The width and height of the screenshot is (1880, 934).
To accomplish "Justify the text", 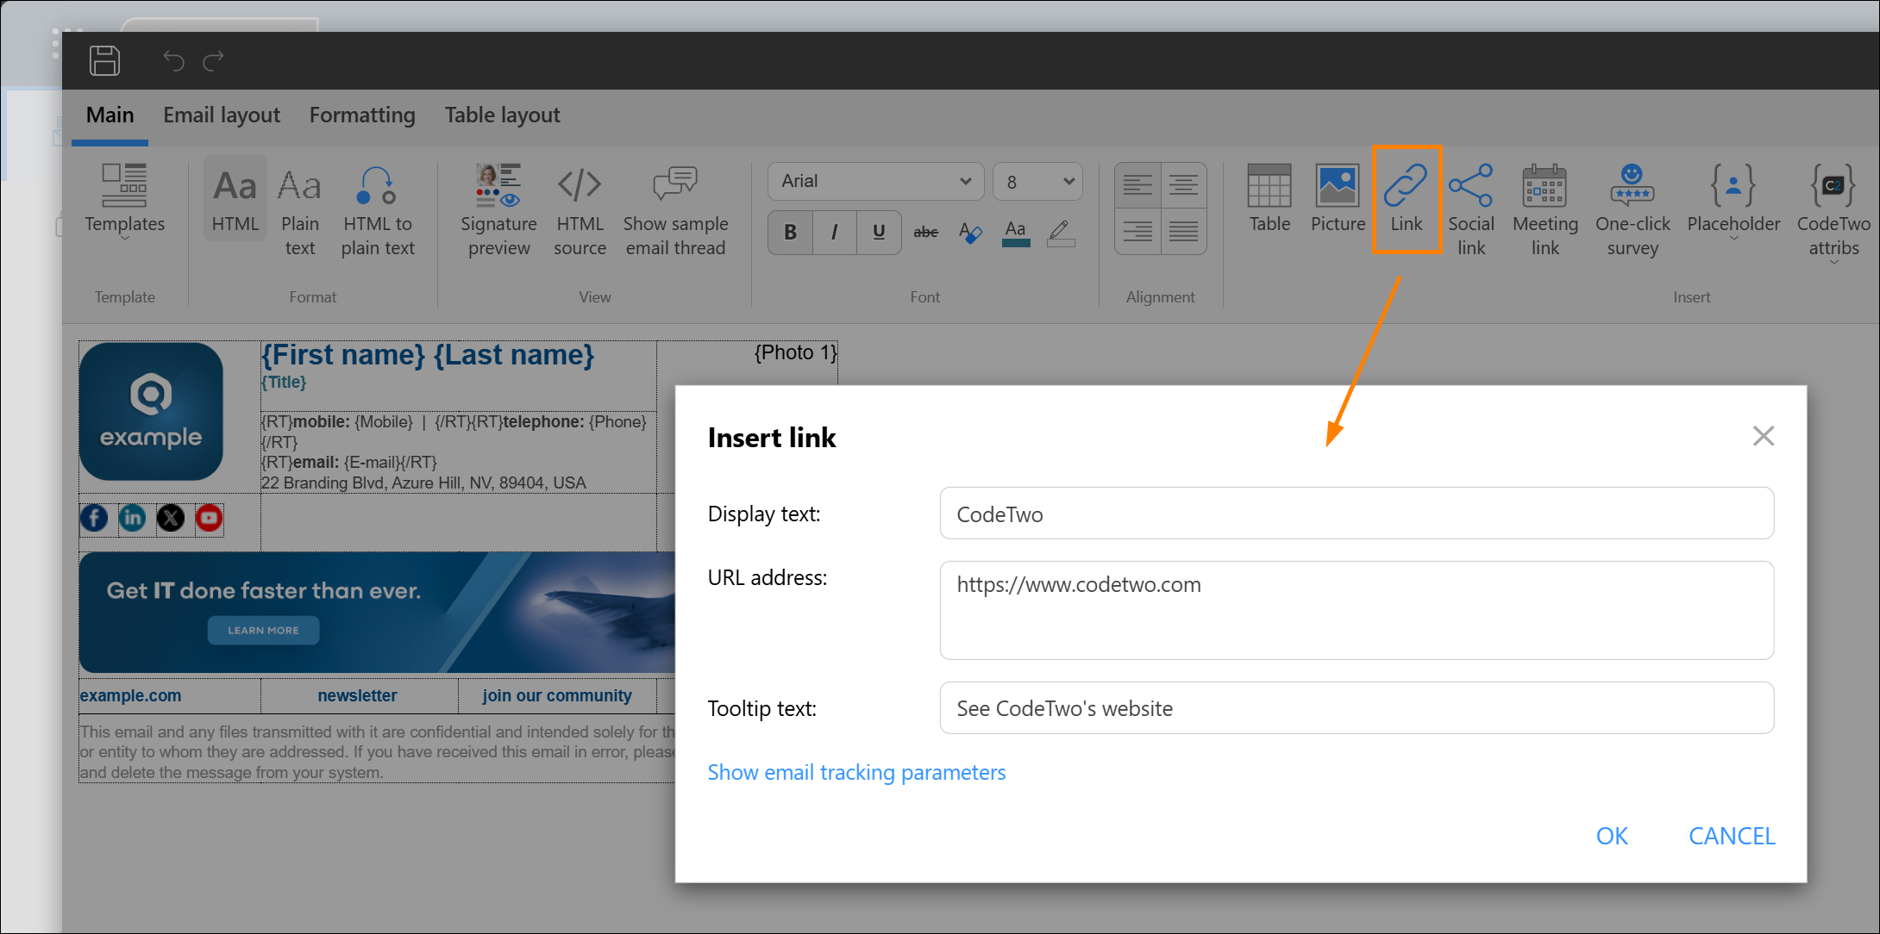I will click(x=1183, y=231).
